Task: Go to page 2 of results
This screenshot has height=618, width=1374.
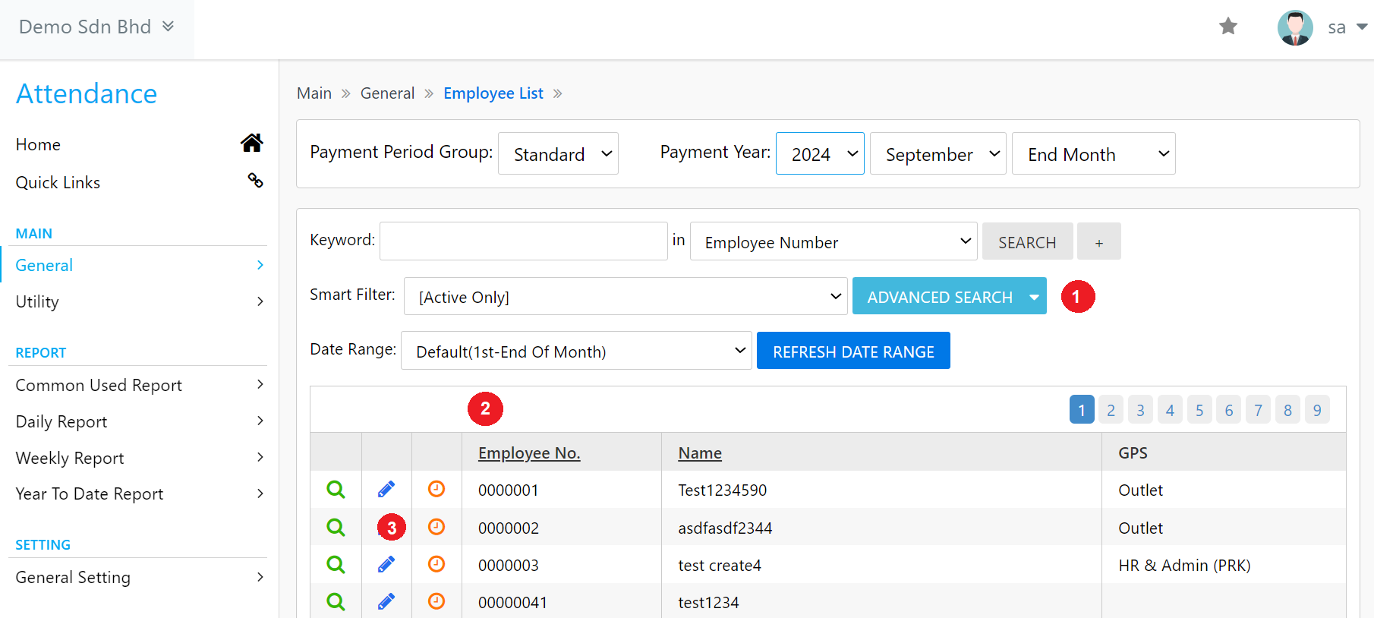Action: coord(1111,410)
